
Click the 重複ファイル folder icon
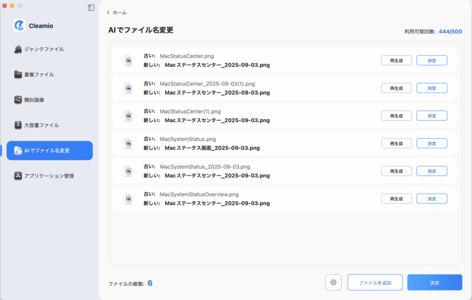(18, 74)
